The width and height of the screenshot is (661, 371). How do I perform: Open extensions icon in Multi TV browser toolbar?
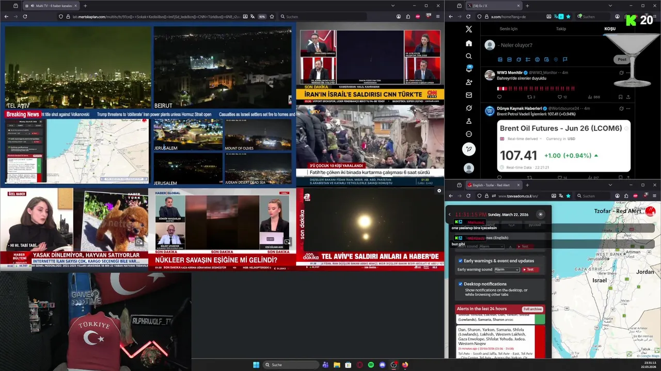coord(408,16)
